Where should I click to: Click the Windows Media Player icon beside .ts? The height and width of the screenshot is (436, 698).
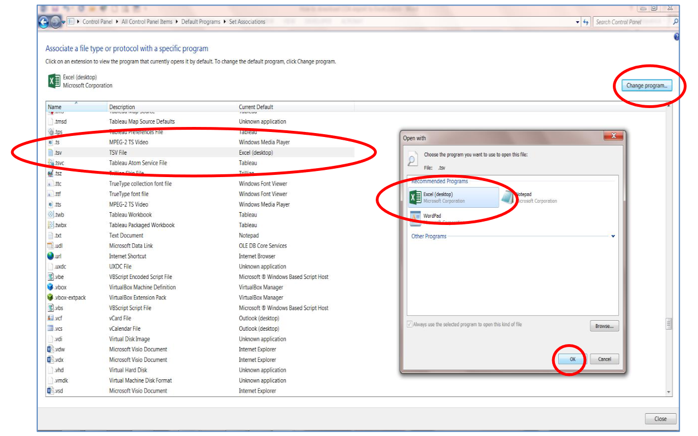pos(50,142)
